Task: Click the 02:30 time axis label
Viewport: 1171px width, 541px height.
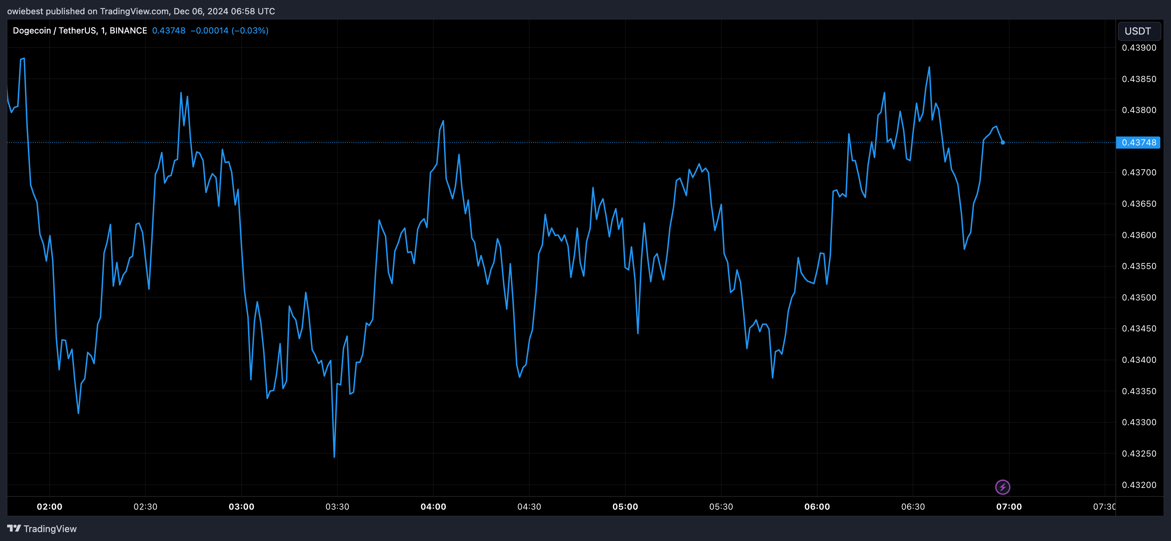Action: [145, 506]
